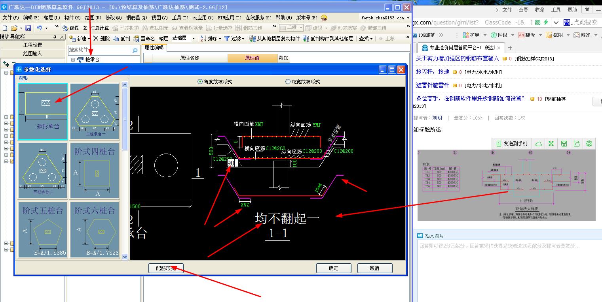Click 复制 copy component button
This screenshot has width=602, height=302.
122,39
